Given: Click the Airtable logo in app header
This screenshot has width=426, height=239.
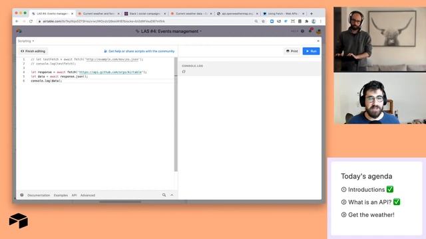Looking at the screenshot, I should (x=19, y=31).
